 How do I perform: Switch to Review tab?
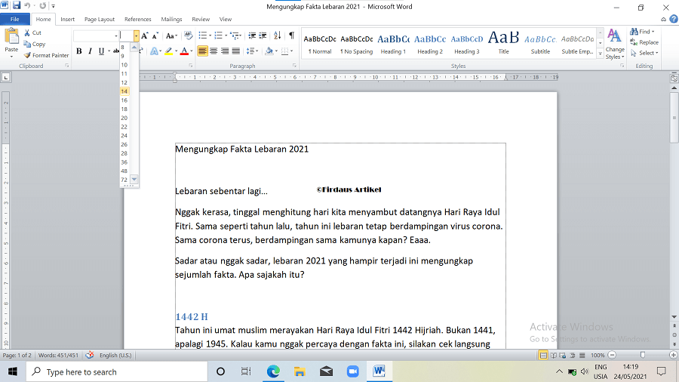point(201,19)
